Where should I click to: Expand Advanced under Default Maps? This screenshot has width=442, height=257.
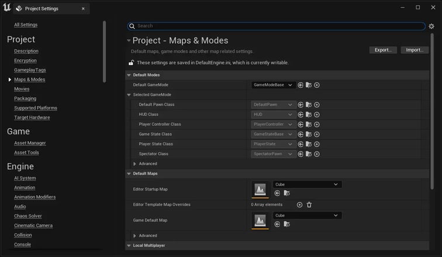(134, 236)
